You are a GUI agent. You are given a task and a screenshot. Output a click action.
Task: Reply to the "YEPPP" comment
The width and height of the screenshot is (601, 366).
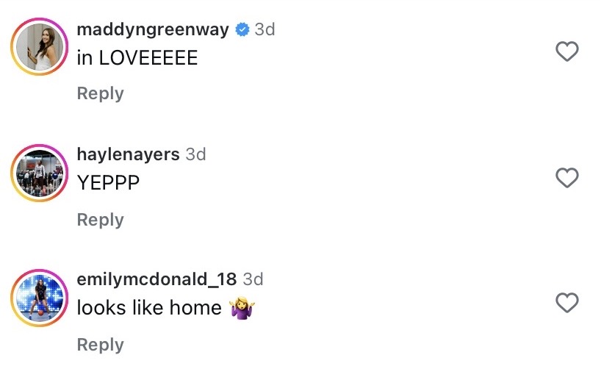click(100, 220)
